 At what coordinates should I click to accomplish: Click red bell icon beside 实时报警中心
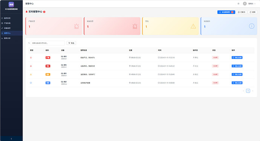[x=26, y=12]
